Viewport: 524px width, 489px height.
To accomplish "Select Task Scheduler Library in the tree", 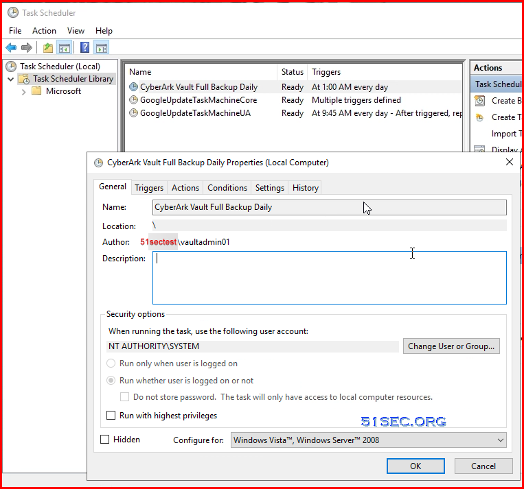I will point(73,79).
